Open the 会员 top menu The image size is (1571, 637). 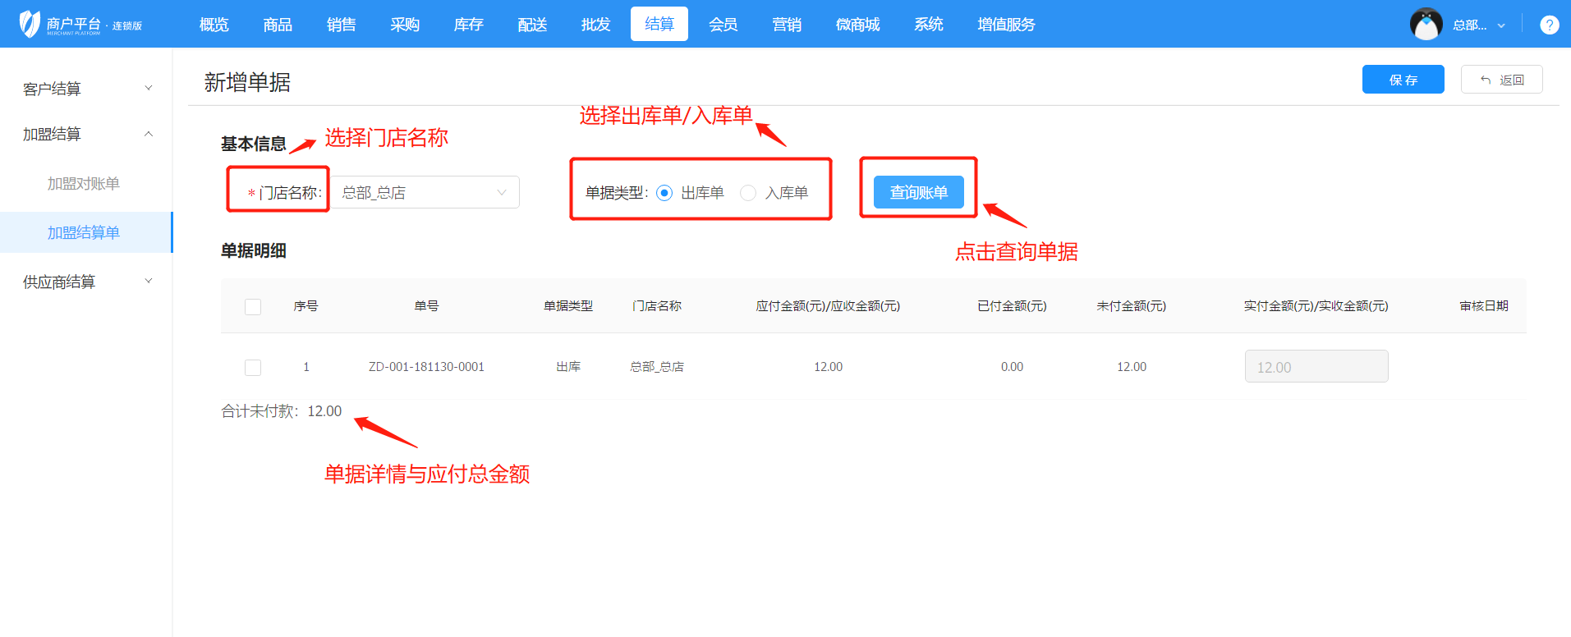(723, 25)
